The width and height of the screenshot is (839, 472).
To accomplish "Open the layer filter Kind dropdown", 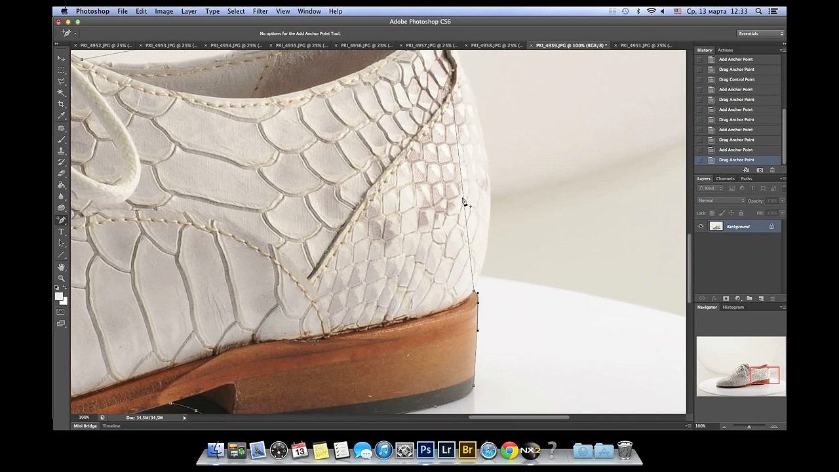I will 711,188.
